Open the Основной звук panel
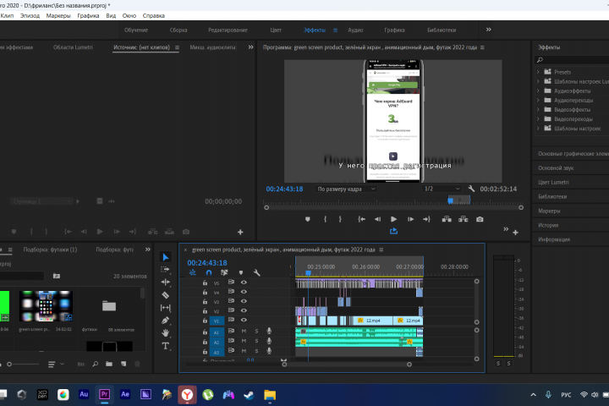Image resolution: width=609 pixels, height=406 pixels. click(556, 167)
